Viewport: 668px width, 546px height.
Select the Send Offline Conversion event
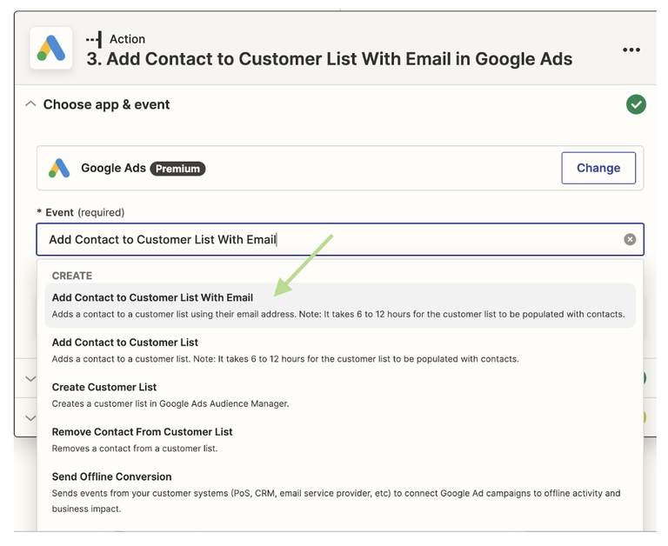340,492
